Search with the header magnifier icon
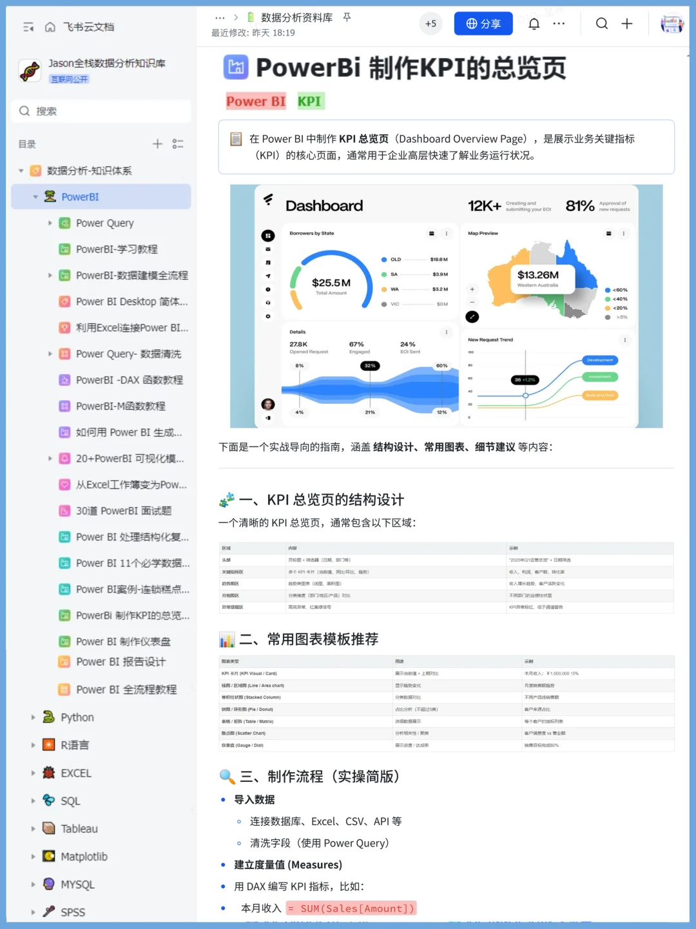696x929 pixels. 602,24
